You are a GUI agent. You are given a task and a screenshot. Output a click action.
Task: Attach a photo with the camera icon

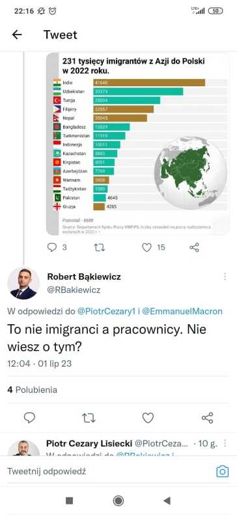tap(223, 472)
